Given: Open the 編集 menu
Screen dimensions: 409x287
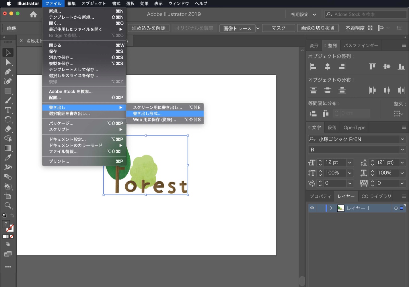Looking at the screenshot, I should [x=71, y=3].
